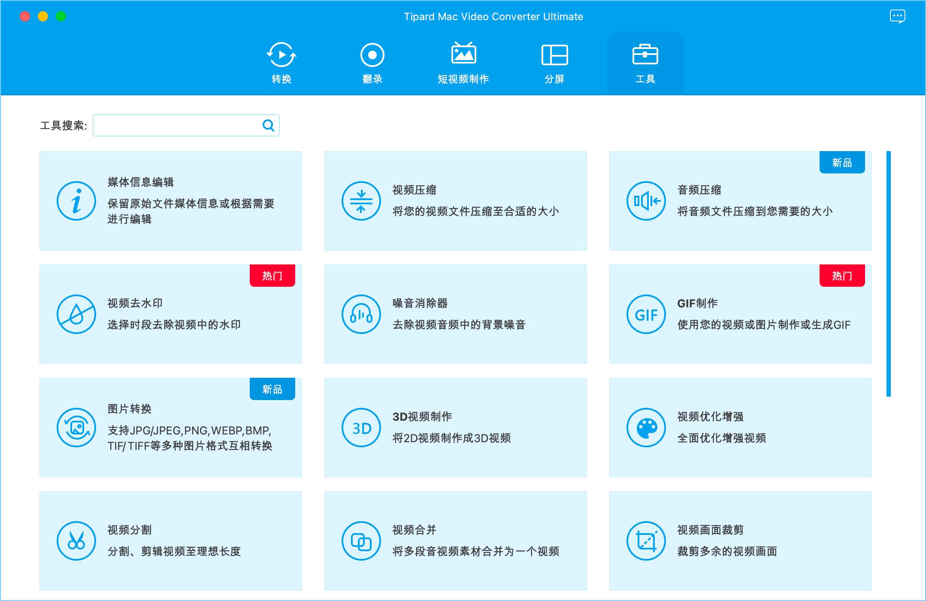Click the 视频优化增强 palette icon
Image resolution: width=926 pixels, height=601 pixels.
pyautogui.click(x=646, y=428)
